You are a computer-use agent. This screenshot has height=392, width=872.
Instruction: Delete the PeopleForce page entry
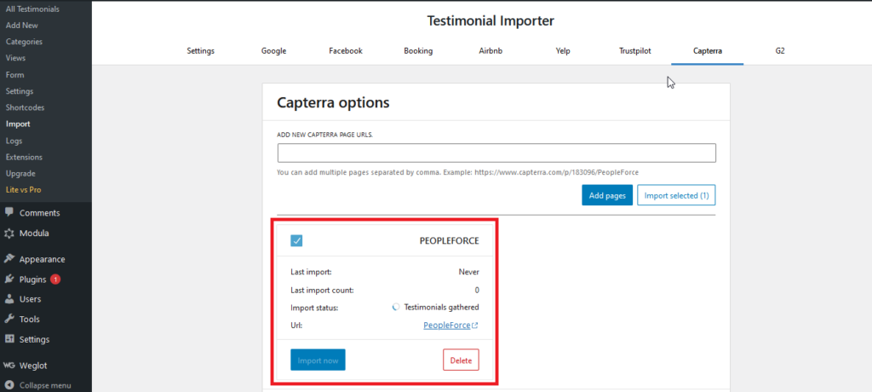461,360
